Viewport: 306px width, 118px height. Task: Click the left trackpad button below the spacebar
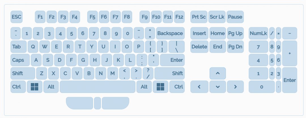coord(80,103)
